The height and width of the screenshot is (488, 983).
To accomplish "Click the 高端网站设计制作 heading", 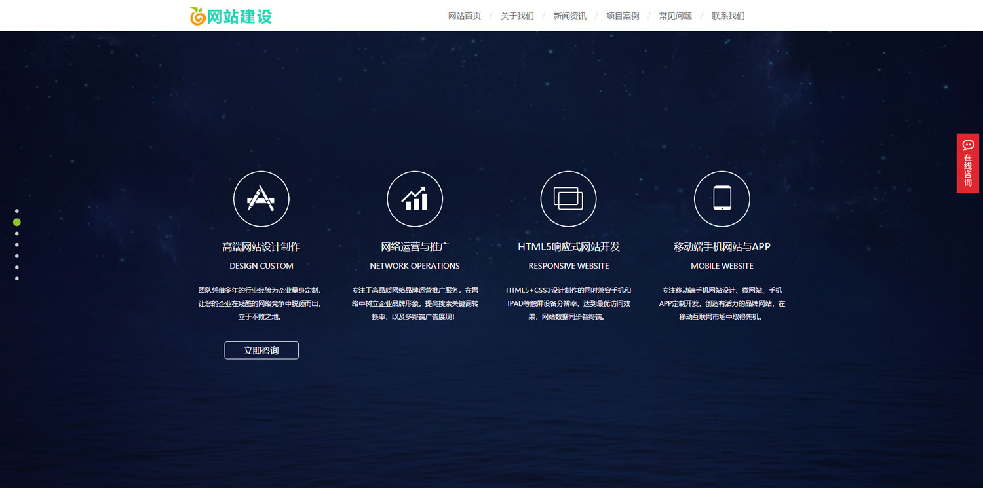I will pos(261,247).
